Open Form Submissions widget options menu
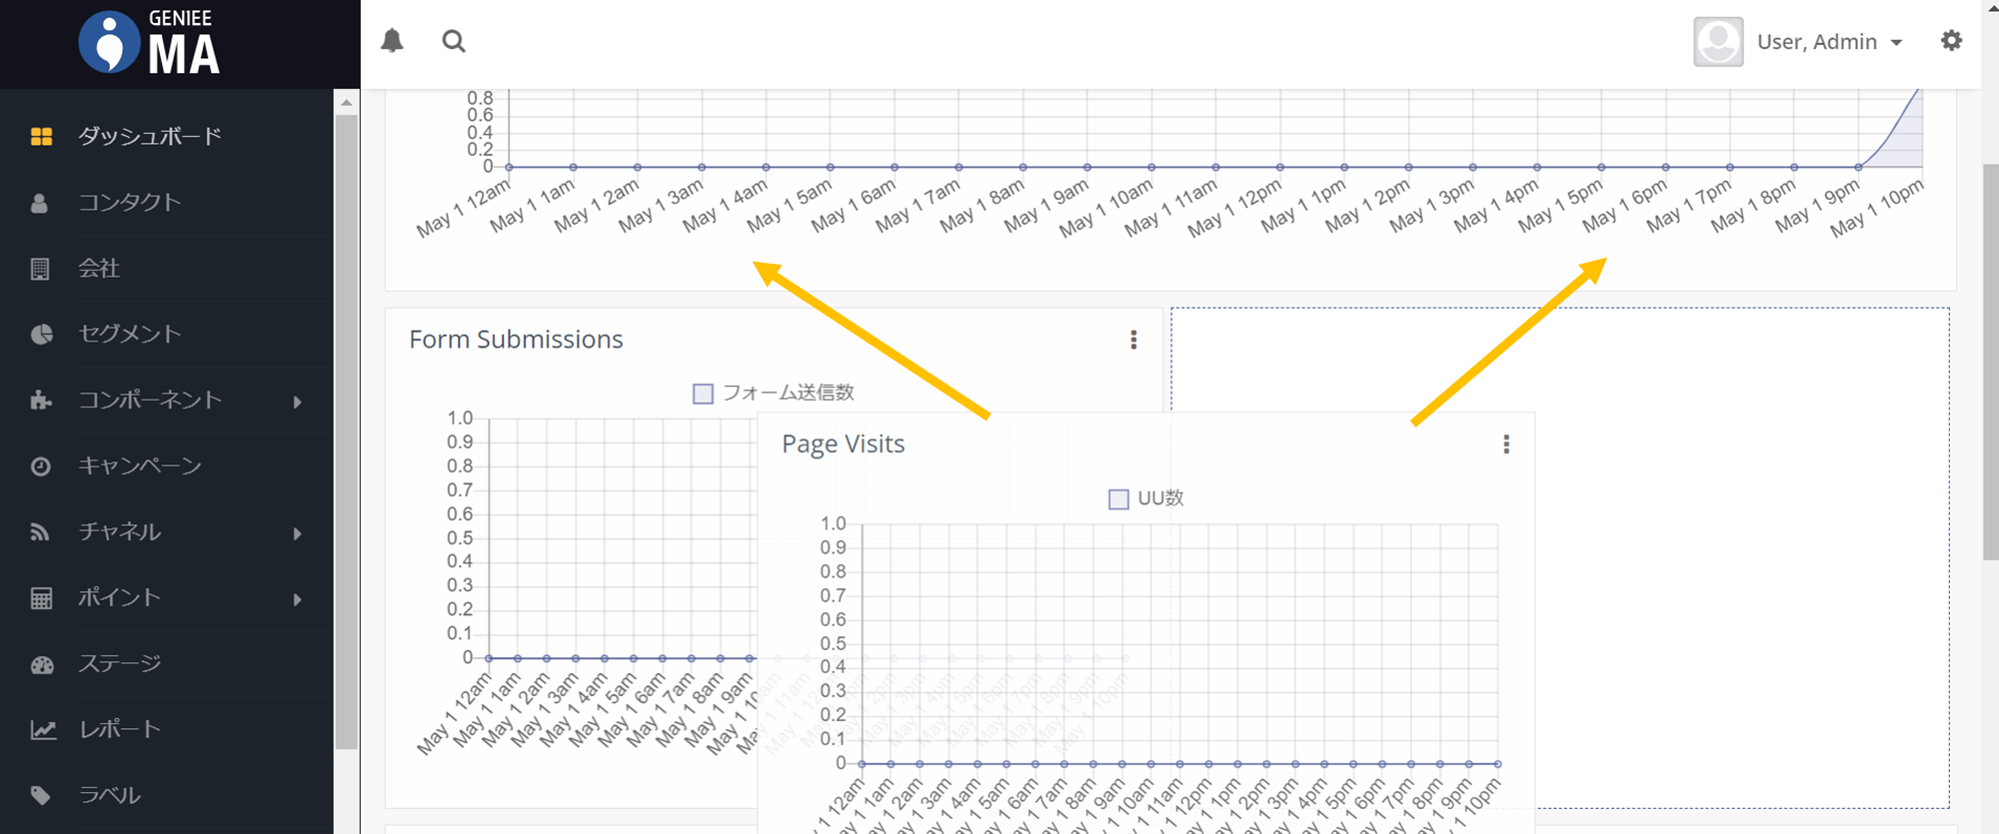This screenshot has width=1999, height=834. click(x=1133, y=340)
